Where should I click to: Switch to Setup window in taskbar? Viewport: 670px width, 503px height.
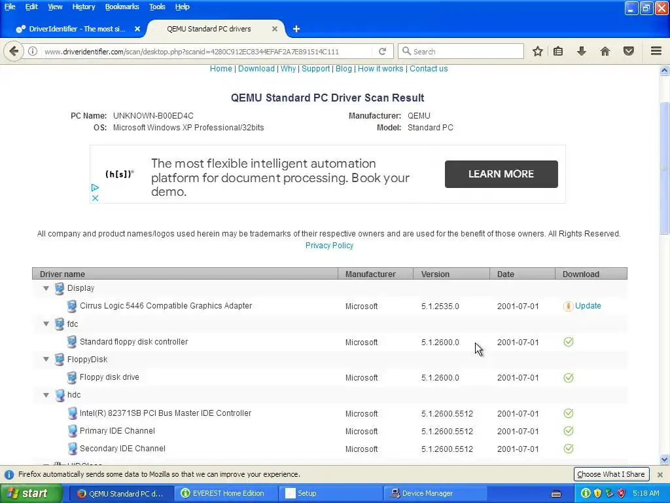[x=330, y=493]
